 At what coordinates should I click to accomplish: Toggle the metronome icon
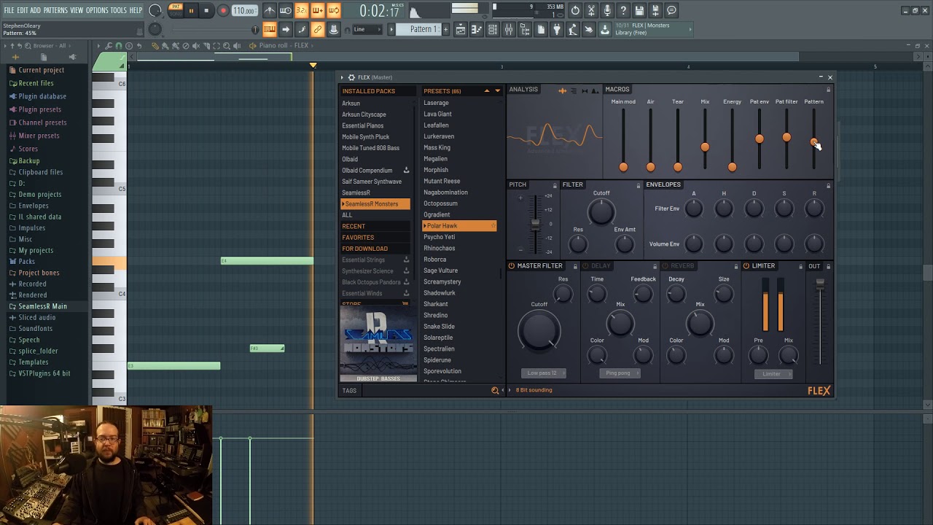[270, 10]
